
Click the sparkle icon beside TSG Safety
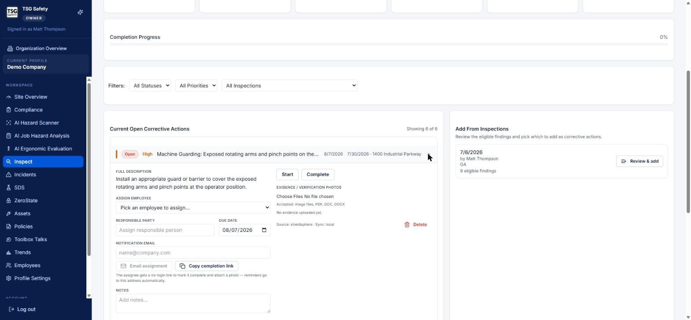[x=80, y=12]
